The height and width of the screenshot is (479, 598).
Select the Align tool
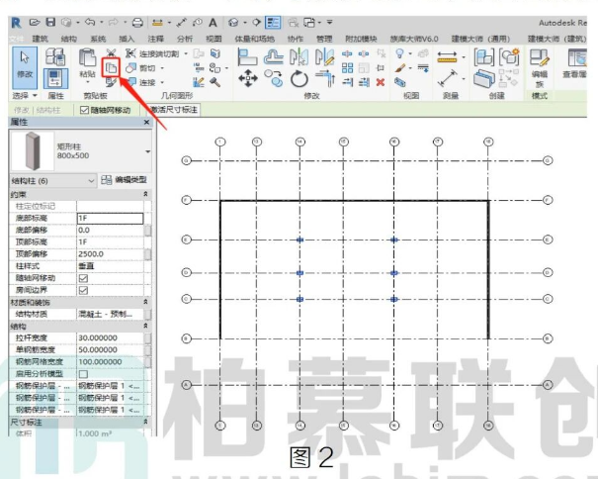[x=247, y=57]
